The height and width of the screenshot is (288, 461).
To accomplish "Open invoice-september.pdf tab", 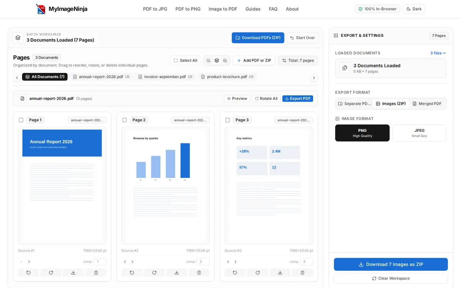I will (x=165, y=77).
